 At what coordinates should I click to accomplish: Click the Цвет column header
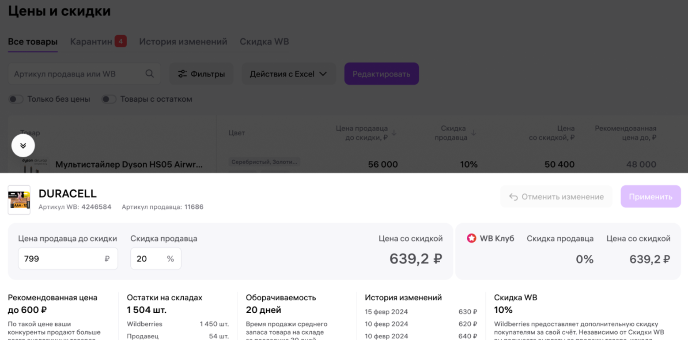(x=237, y=133)
